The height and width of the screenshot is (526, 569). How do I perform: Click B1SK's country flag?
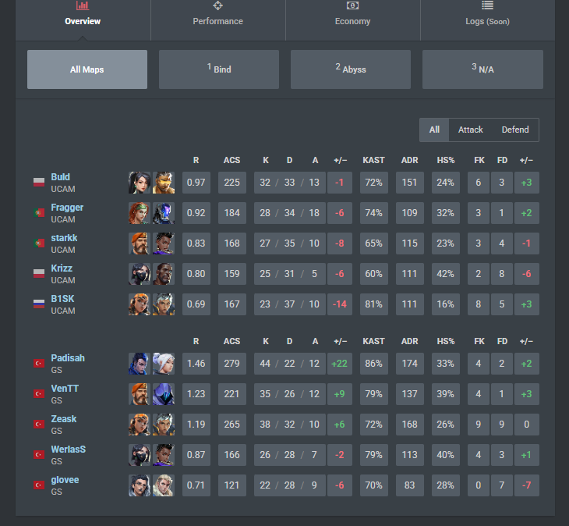[39, 304]
